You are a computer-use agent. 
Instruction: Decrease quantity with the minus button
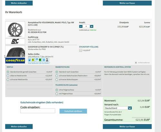[x=81, y=26]
